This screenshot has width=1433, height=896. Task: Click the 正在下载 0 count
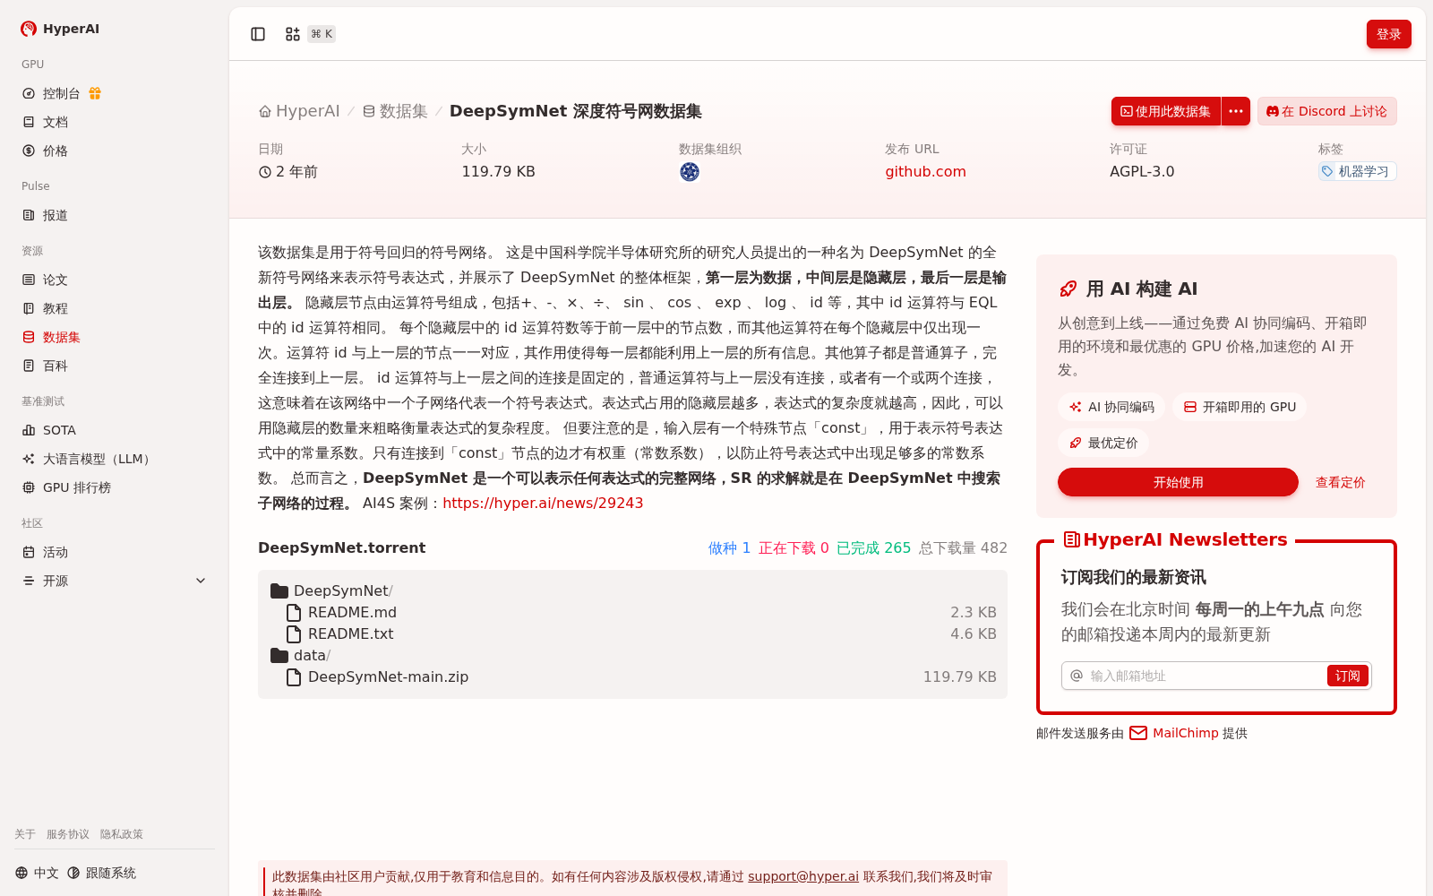click(794, 547)
